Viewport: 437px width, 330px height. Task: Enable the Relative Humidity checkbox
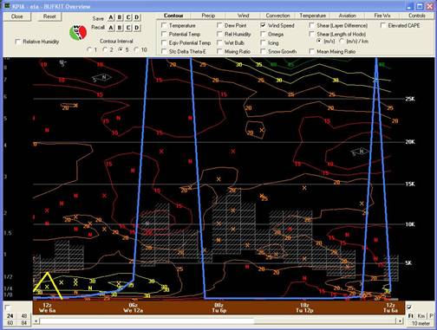point(18,42)
